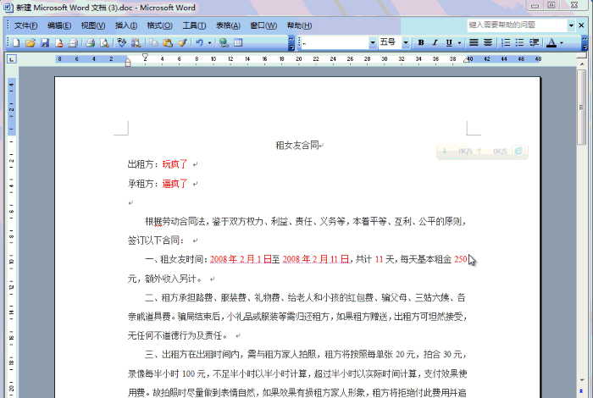Click the document title 租女友合同
Viewport: 593px width, 398px height.
pos(297,145)
